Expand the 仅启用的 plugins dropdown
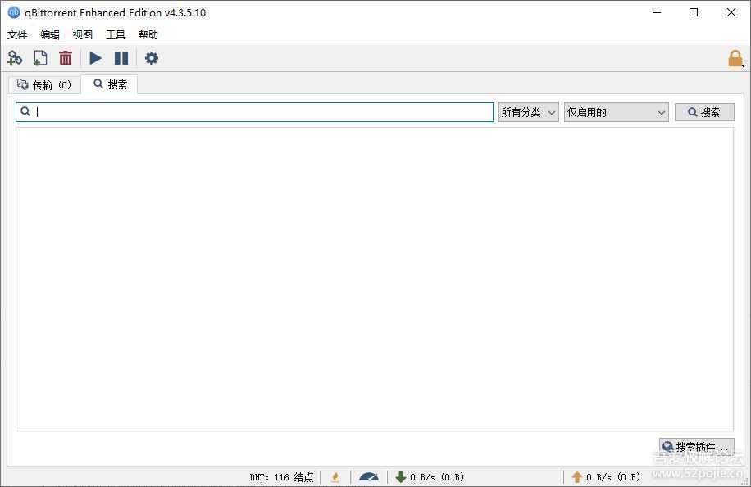Viewport: 751px width, 487px height. pyautogui.click(x=616, y=112)
